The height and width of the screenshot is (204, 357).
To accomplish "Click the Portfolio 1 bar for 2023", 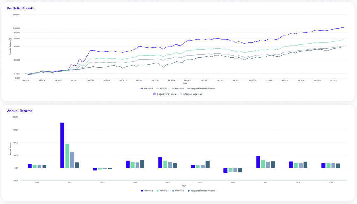I will point(257,162).
